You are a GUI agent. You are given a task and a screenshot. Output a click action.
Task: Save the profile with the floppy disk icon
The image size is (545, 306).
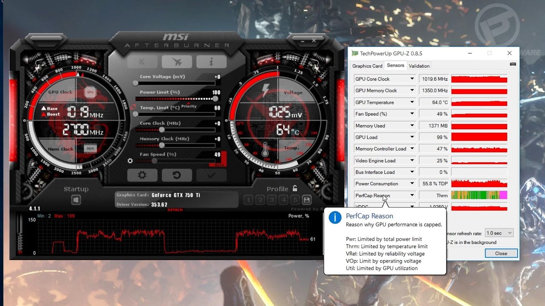(x=306, y=200)
